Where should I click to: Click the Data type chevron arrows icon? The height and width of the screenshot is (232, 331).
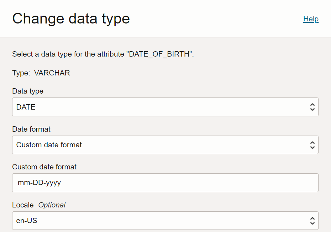[x=312, y=107]
